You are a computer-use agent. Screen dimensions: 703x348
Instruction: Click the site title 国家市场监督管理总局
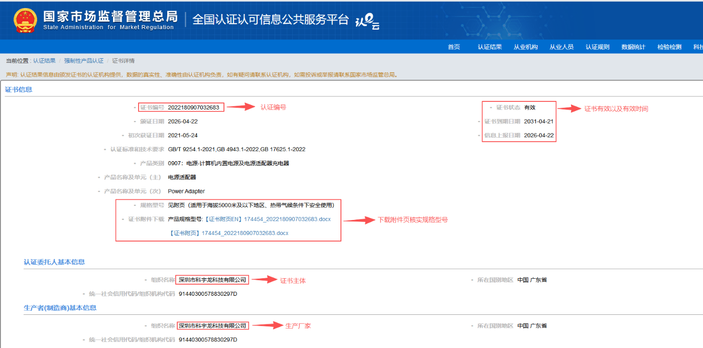tap(110, 16)
